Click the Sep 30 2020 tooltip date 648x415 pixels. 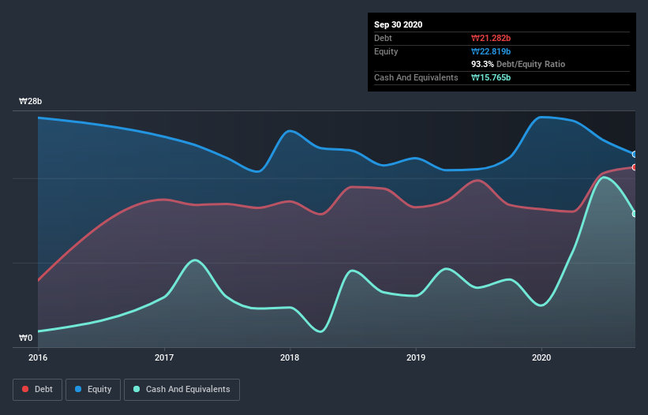pyautogui.click(x=399, y=24)
